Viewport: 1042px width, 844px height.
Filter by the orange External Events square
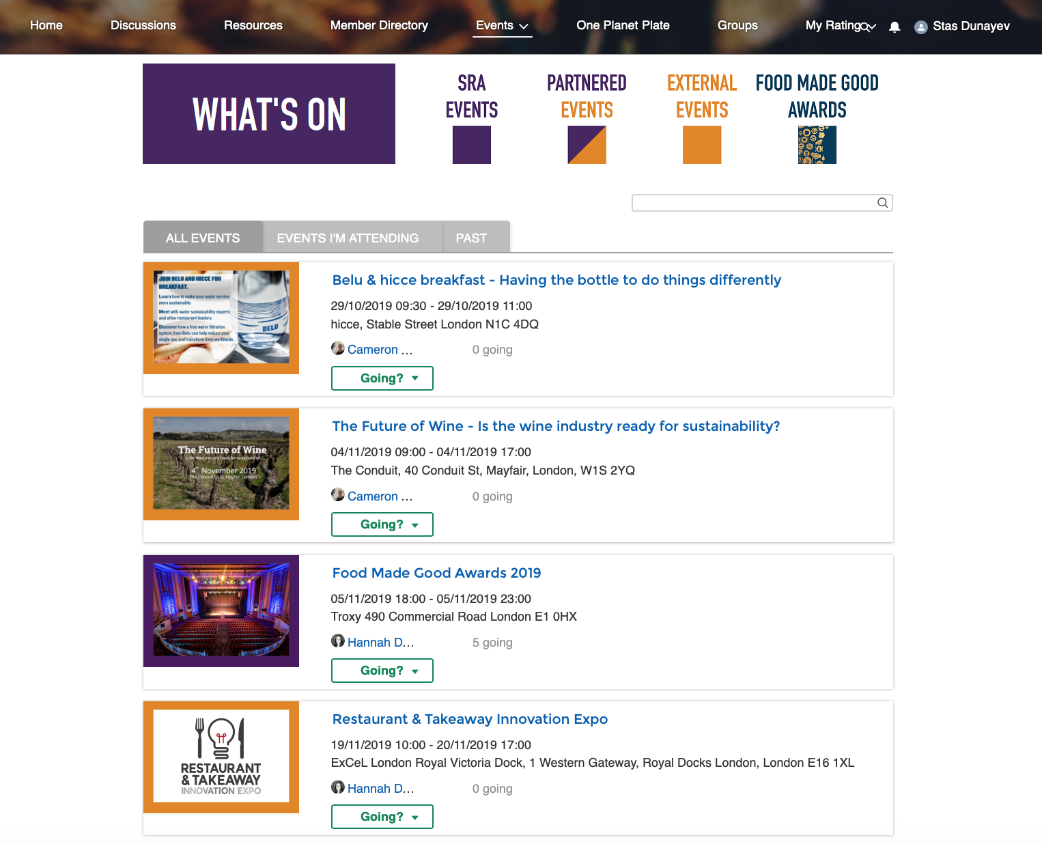[x=702, y=145]
